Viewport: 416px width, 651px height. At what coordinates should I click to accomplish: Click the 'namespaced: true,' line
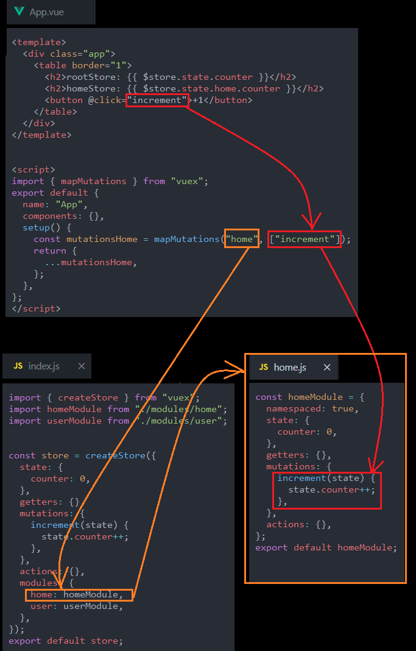coord(312,408)
